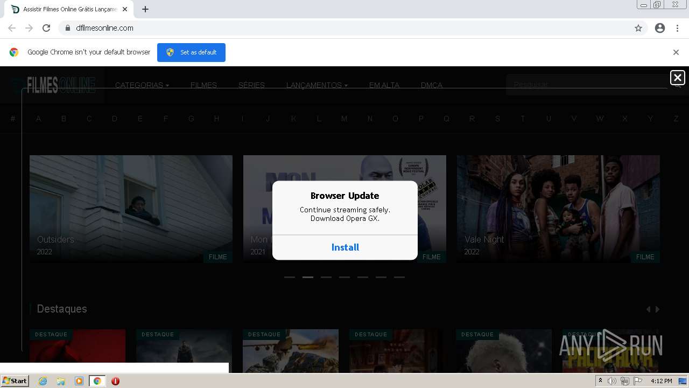Open EM ALTA menu item
Viewport: 689px width, 388px height.
384,85
